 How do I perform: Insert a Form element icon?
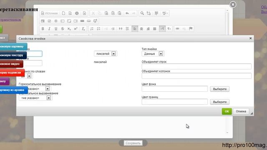pyautogui.click(x=43, y=21)
